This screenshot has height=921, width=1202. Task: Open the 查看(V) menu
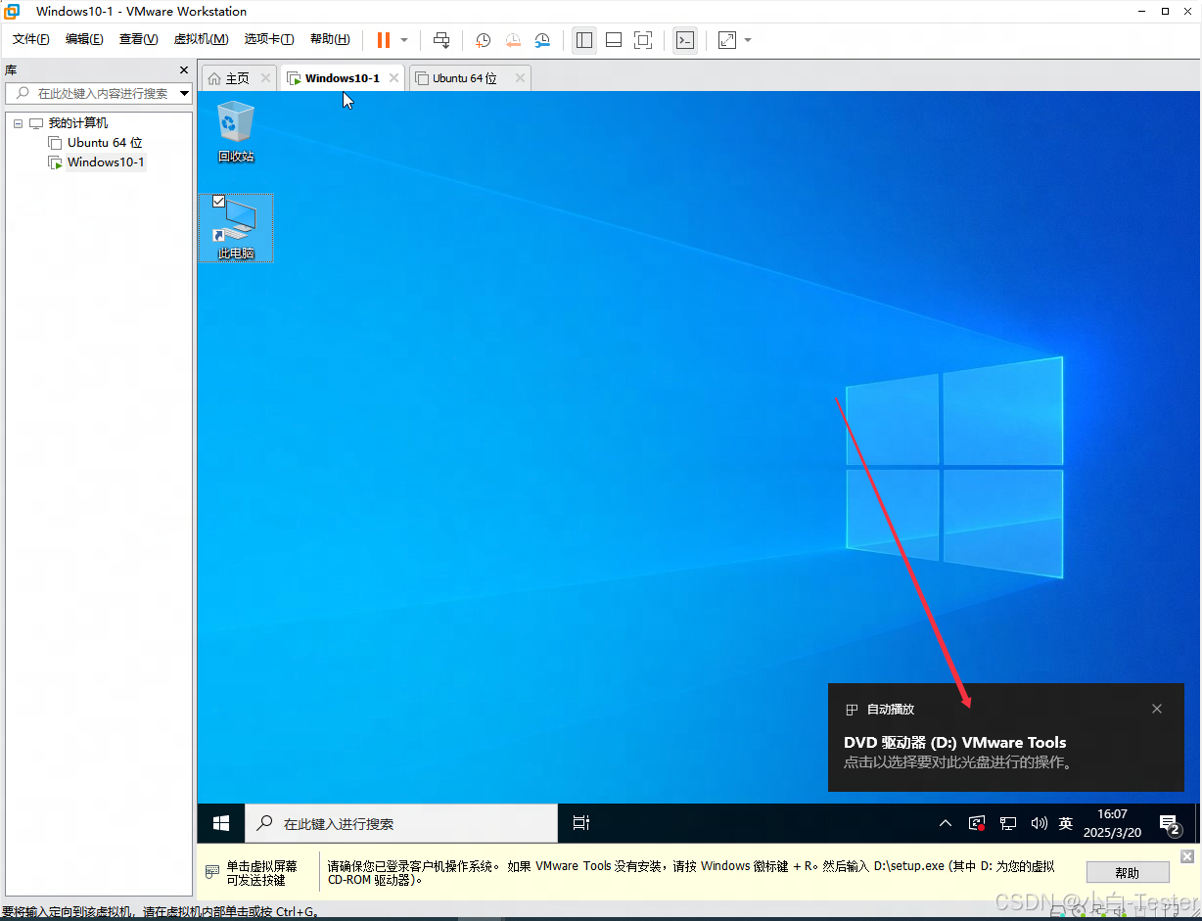138,39
